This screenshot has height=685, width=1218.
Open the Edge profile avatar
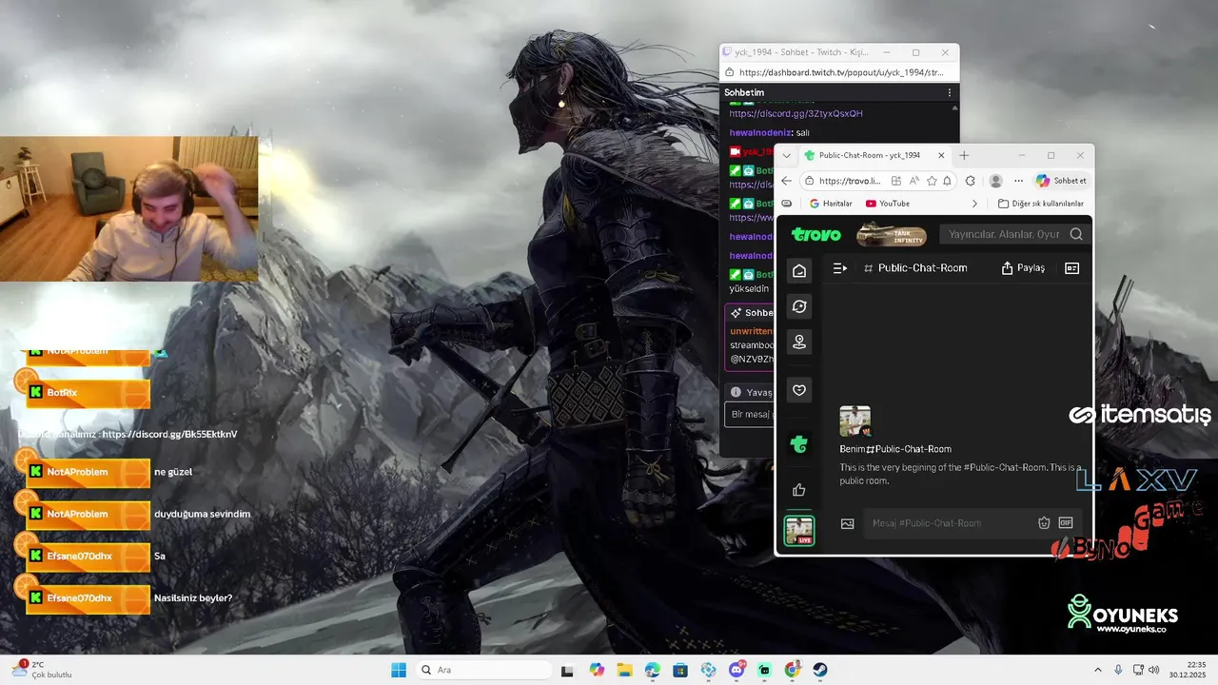tap(995, 181)
